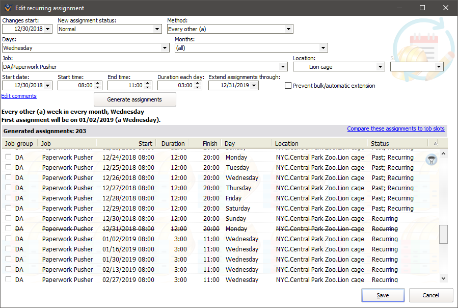Open the Location dropdown showing Lion cage
The height and width of the screenshot is (308, 458).
[379, 66]
